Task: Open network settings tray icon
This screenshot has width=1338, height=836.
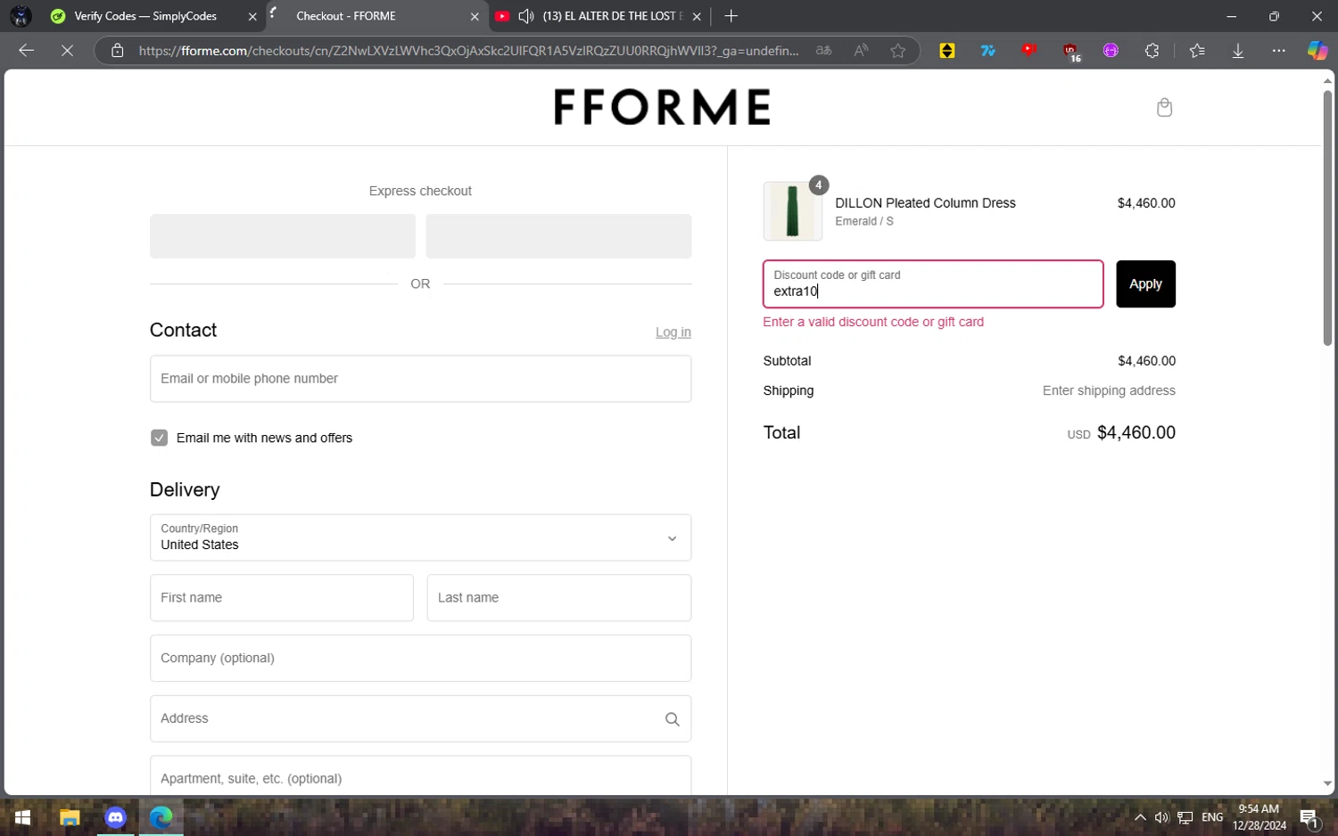Action: (x=1185, y=817)
